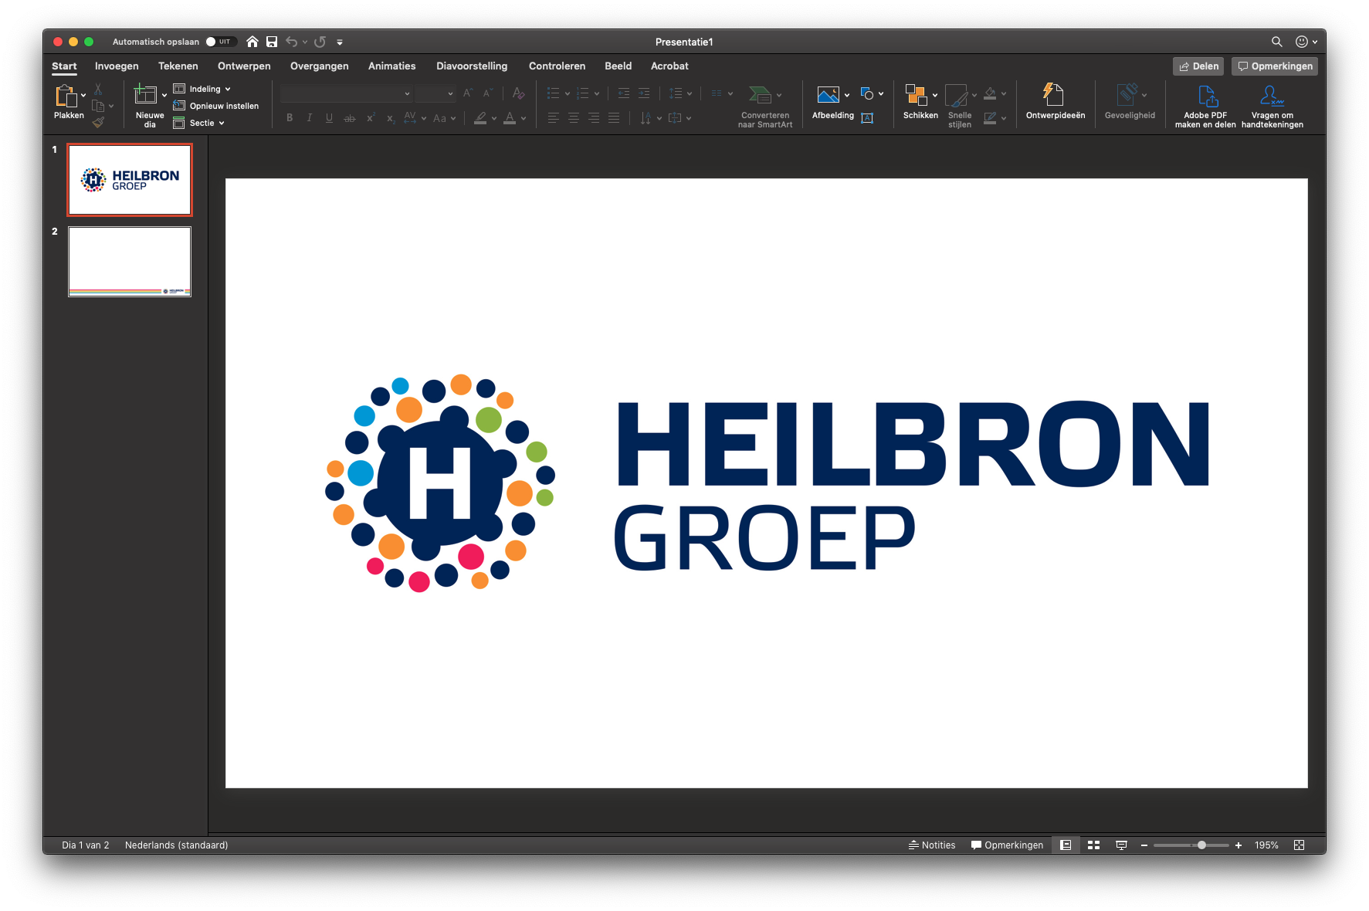Toggle Opmerkingen pane in status bar
1369x911 pixels.
tap(1007, 845)
